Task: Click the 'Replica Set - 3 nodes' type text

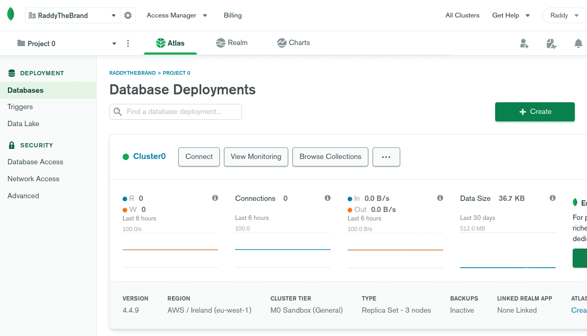Action: [x=396, y=310]
